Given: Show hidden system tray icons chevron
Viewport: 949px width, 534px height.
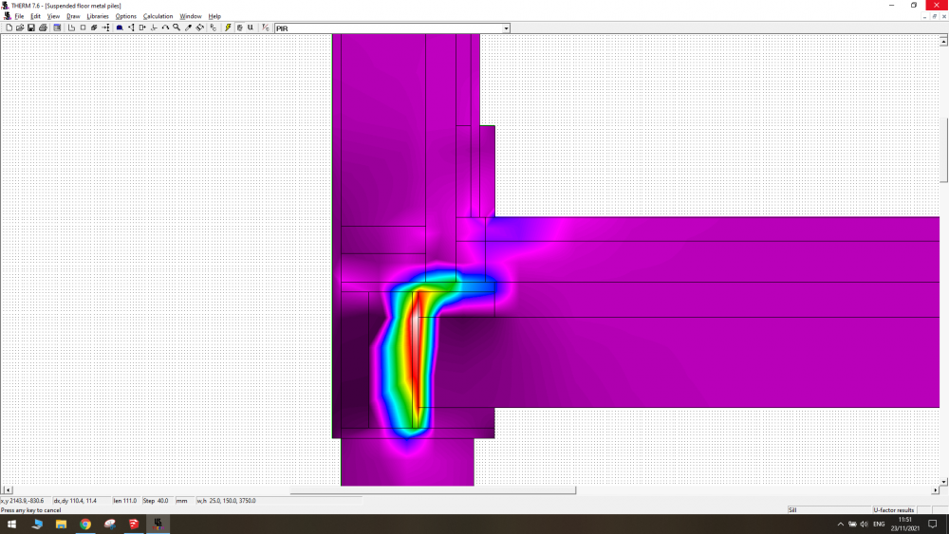Looking at the screenshot, I should 840,525.
